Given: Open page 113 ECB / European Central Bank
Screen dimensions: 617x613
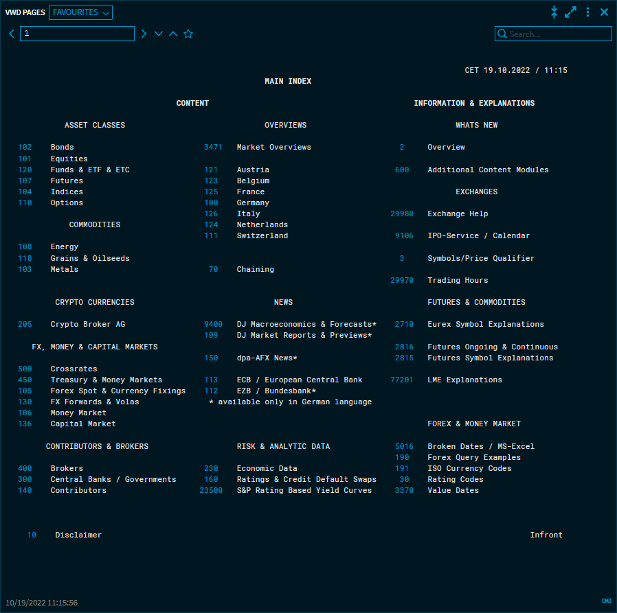Looking at the screenshot, I should (211, 380).
